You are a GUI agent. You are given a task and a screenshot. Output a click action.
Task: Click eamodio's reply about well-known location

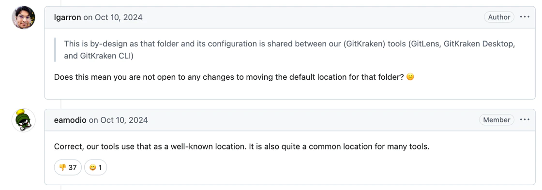click(241, 147)
